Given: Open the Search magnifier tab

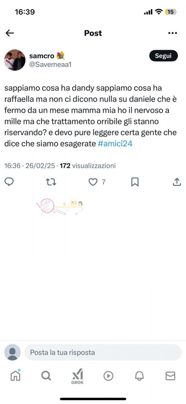Looking at the screenshot, I should pos(46,376).
